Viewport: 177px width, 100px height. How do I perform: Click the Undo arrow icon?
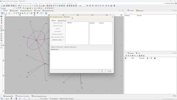(x=19, y=6)
